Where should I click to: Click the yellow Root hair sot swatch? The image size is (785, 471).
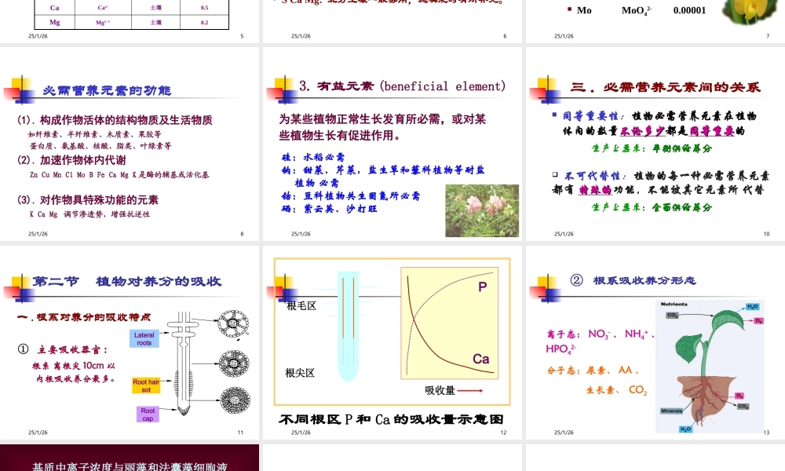(146, 385)
